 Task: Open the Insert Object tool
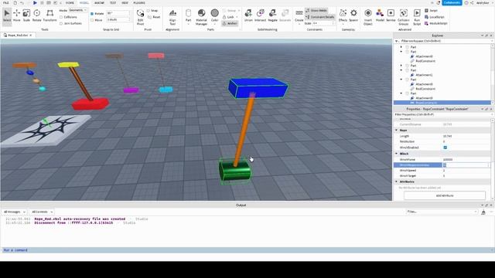tap(368, 17)
